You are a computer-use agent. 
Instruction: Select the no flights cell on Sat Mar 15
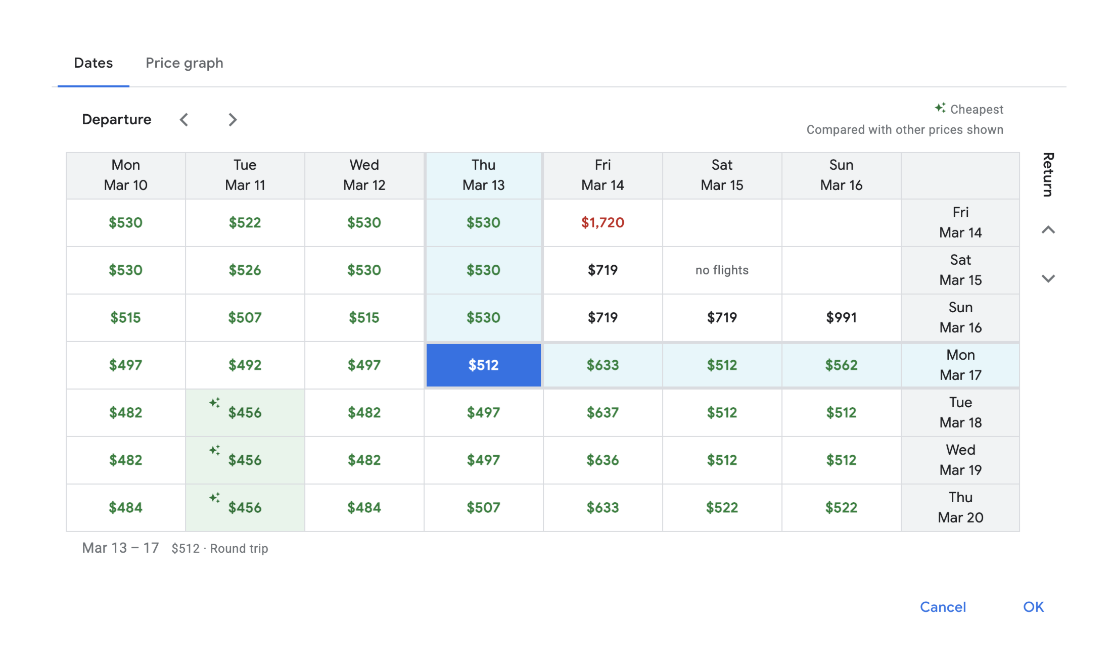click(x=722, y=270)
